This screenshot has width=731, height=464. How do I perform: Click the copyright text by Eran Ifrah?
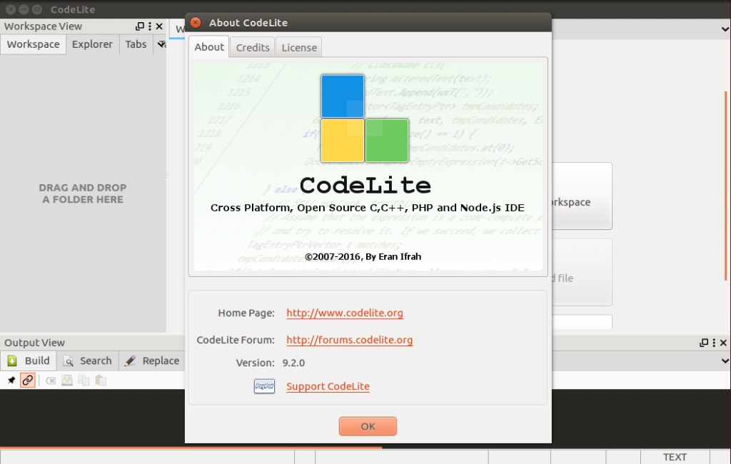point(363,256)
